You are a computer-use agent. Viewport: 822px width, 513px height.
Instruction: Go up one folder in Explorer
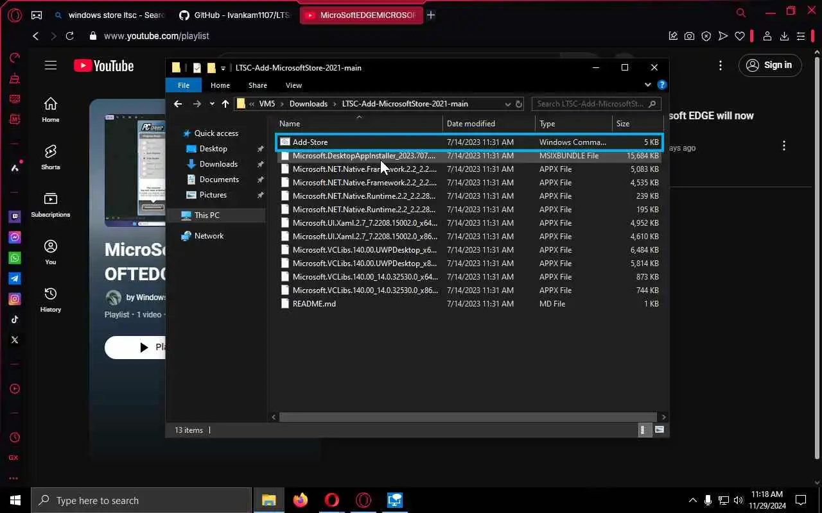click(225, 104)
